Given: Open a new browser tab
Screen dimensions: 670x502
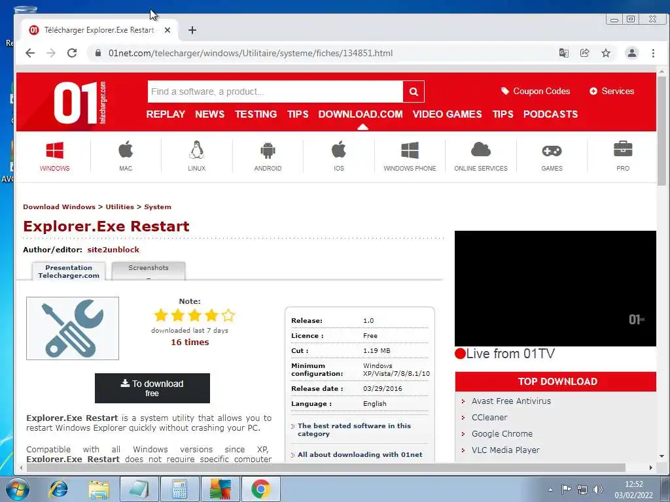Looking at the screenshot, I should (x=192, y=30).
